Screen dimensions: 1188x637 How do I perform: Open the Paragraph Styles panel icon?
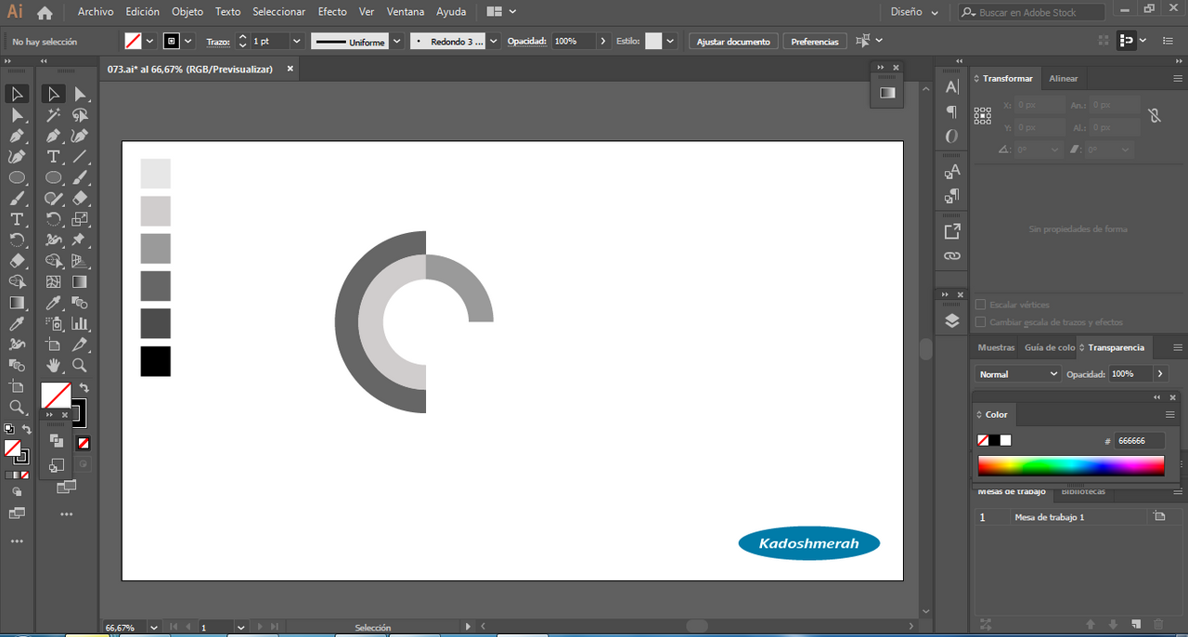[x=952, y=196]
